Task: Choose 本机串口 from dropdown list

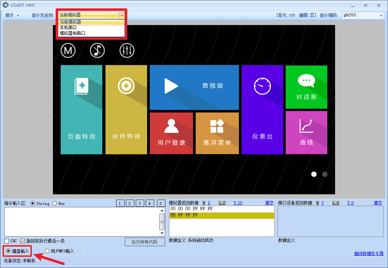Action: pyautogui.click(x=68, y=27)
